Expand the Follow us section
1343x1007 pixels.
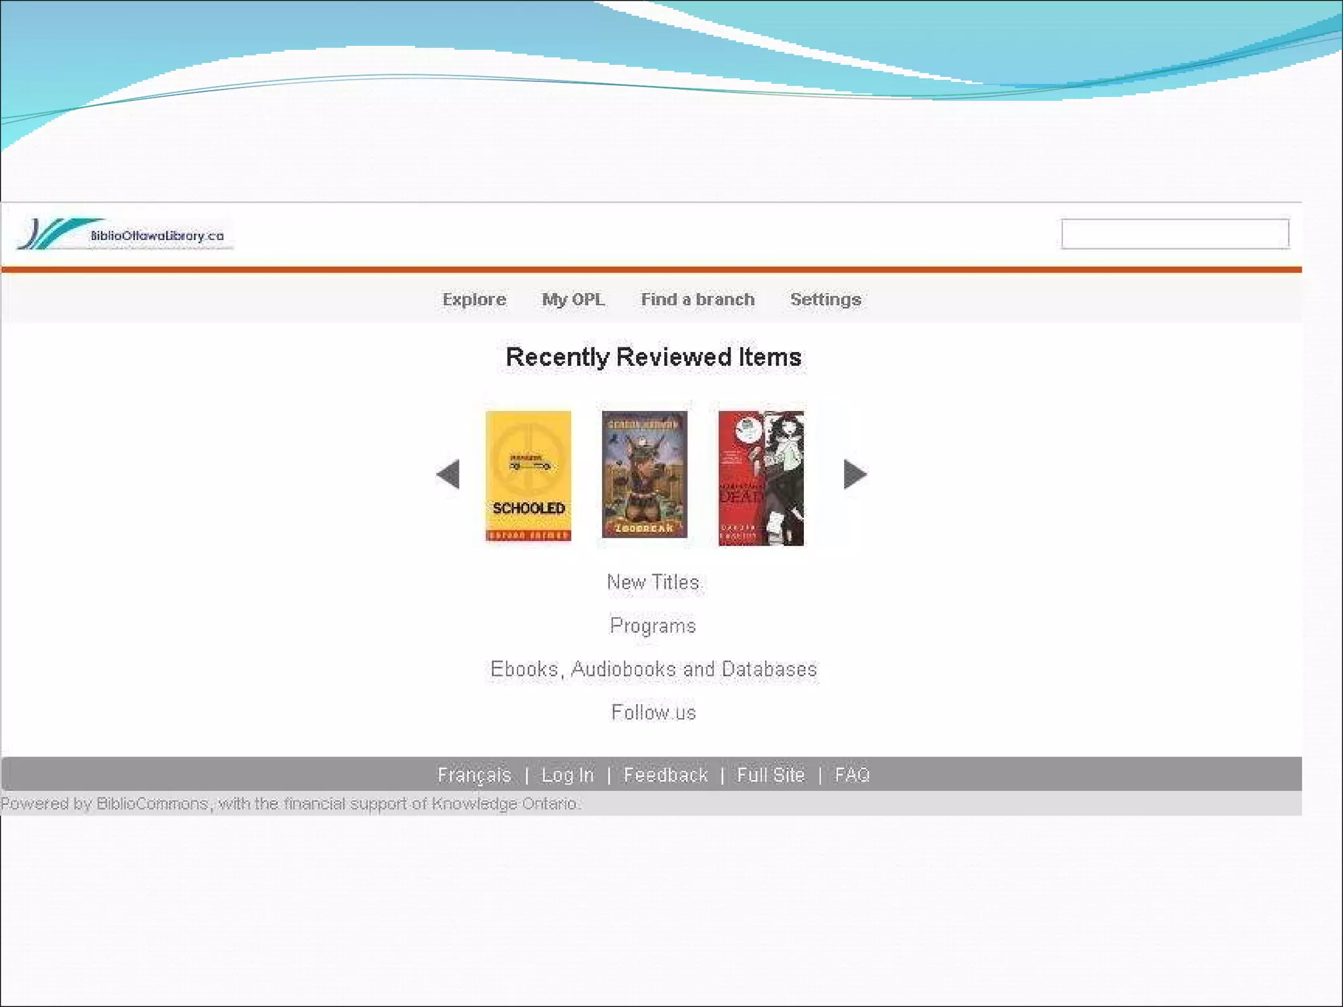[x=653, y=713]
